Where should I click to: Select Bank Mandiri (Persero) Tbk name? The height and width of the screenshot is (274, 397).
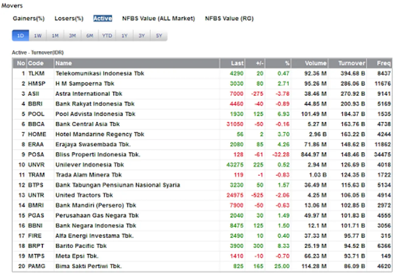coord(96,205)
